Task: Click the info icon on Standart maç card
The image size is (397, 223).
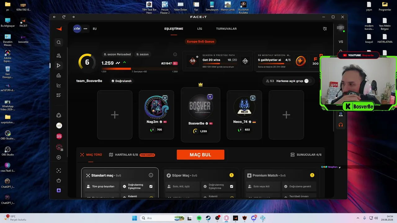Action: click(151, 175)
